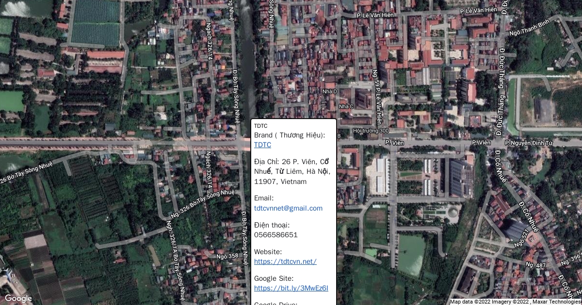Click the TDTC title in info window
The height and width of the screenshot is (305, 582).
pyautogui.click(x=260, y=126)
